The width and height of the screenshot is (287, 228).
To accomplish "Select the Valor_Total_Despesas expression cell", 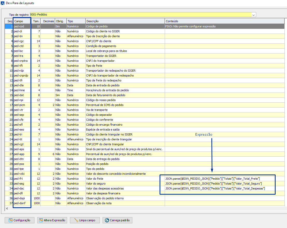I will (215, 188).
